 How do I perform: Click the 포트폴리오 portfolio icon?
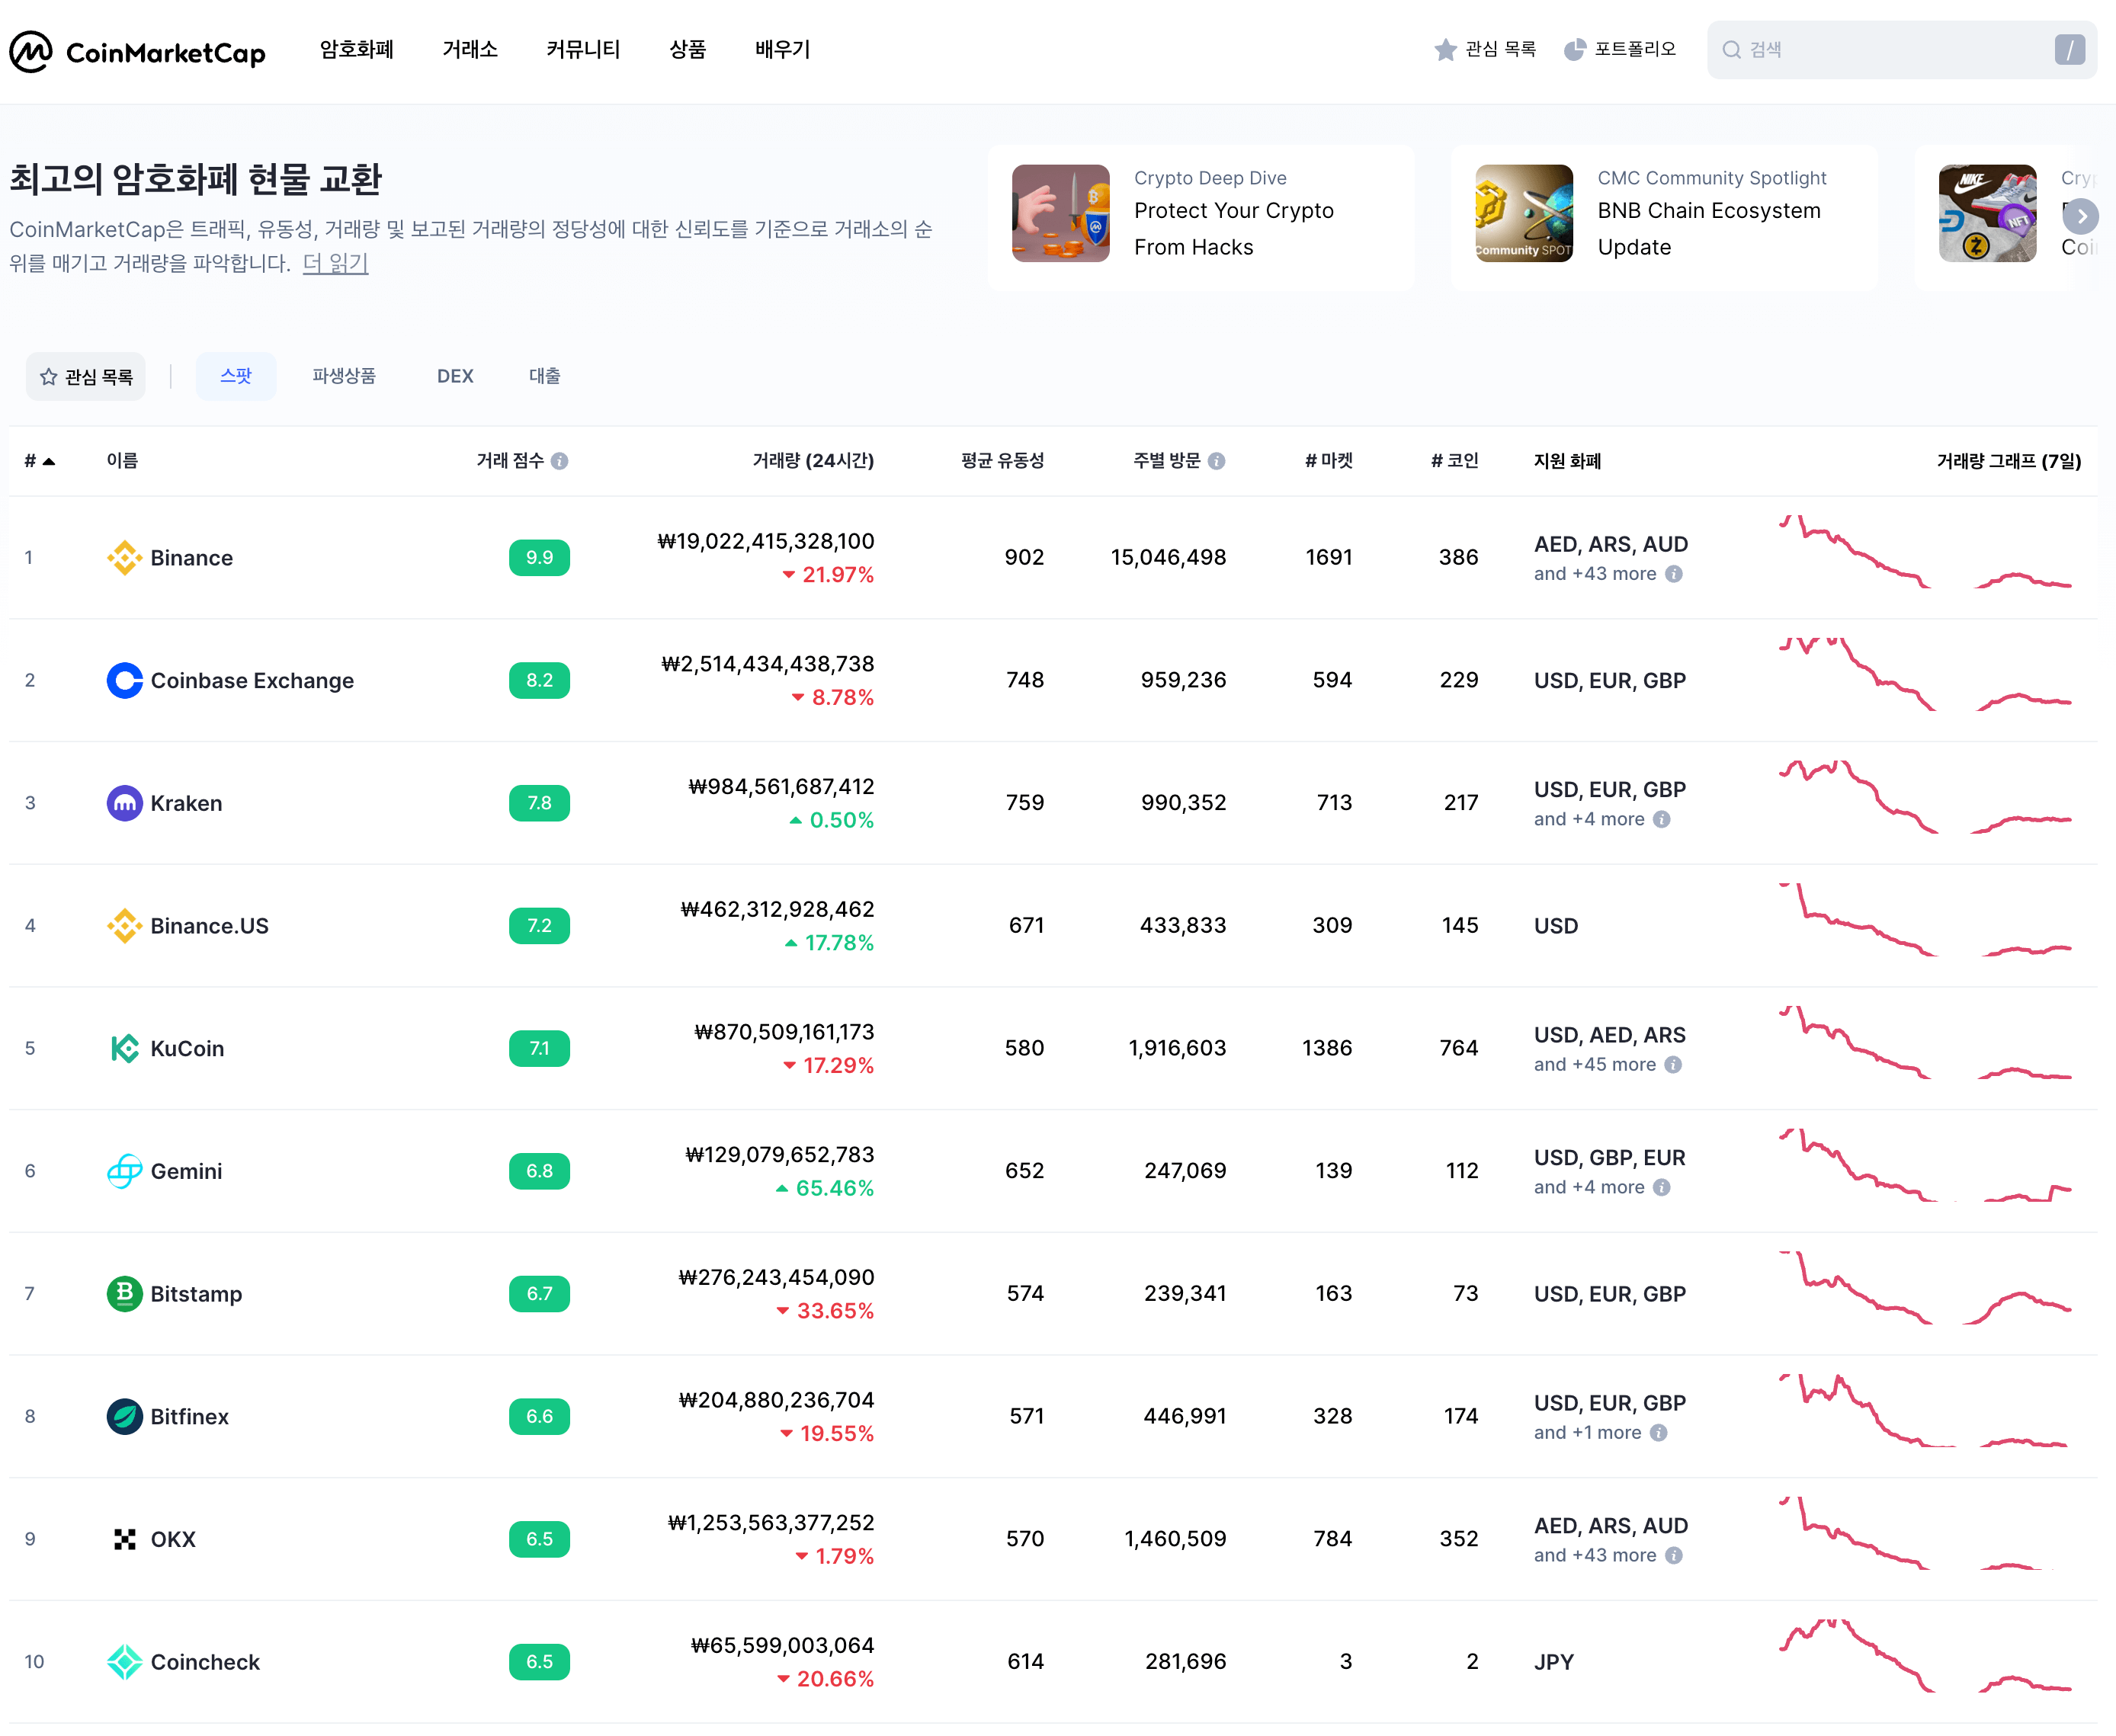[1571, 47]
